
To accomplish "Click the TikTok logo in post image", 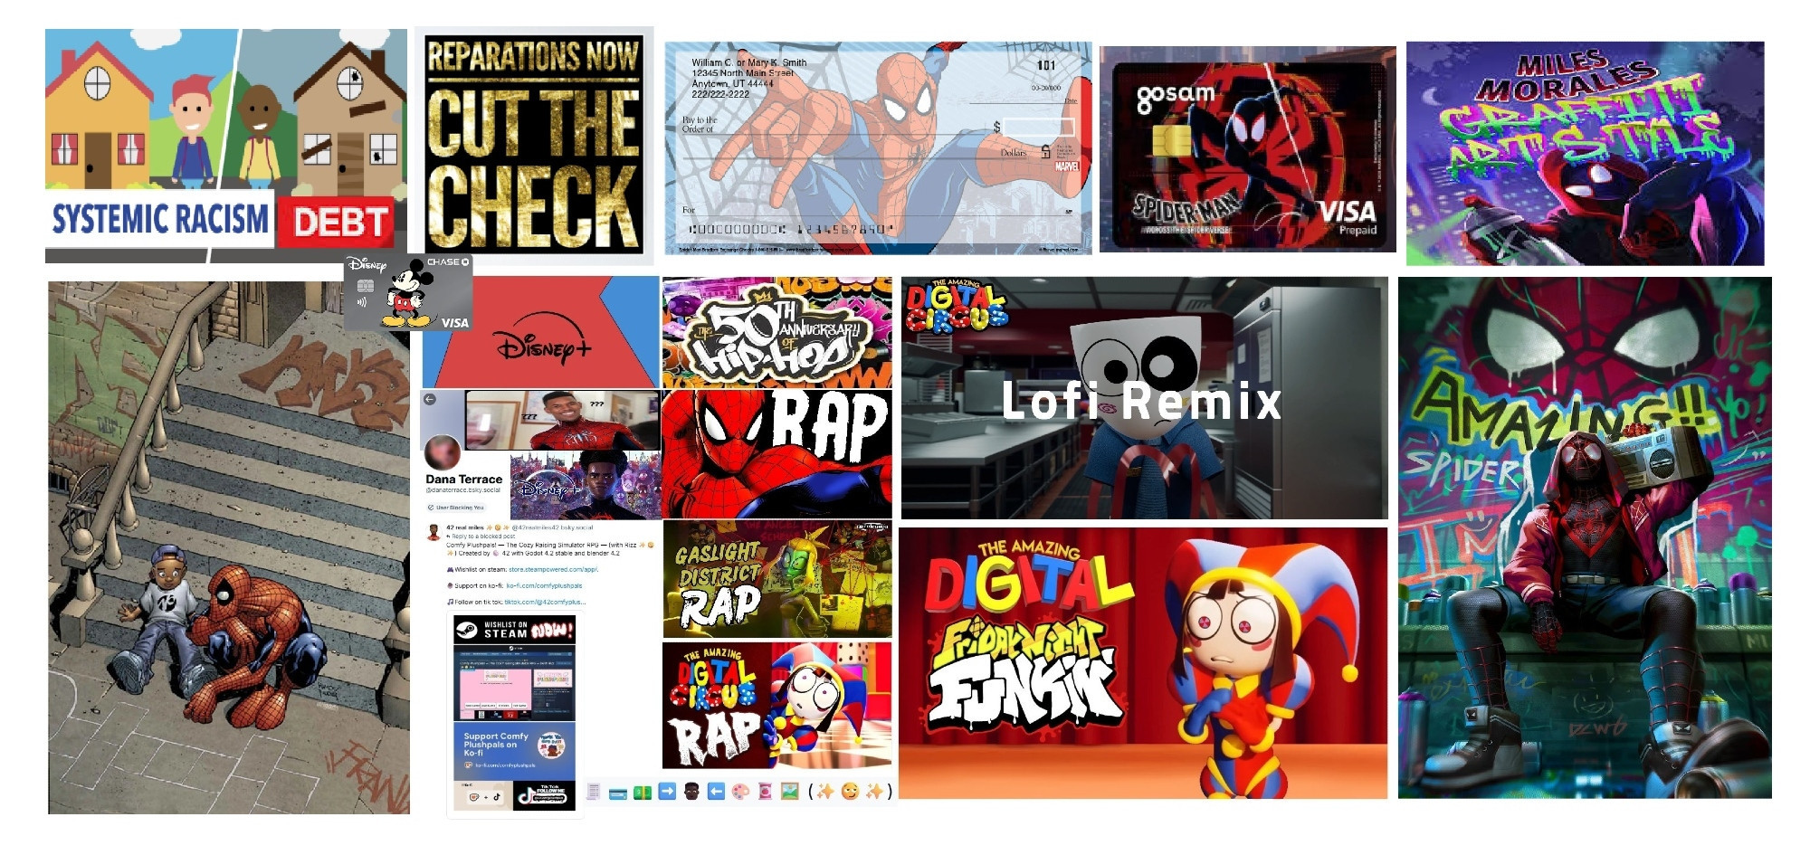I will [x=526, y=795].
